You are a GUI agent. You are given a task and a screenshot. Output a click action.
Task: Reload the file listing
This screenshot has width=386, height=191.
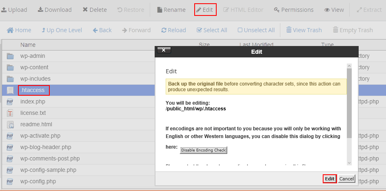click(173, 30)
